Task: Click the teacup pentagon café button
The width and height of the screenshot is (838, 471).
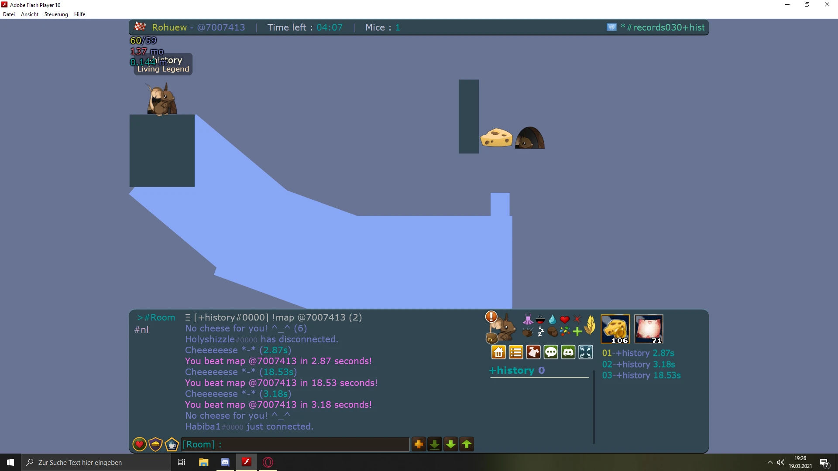Action: coord(172,444)
